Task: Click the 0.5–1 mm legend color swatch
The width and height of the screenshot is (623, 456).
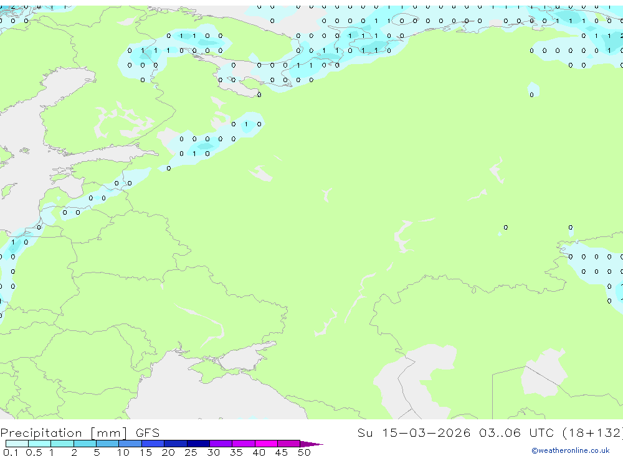Action: click(40, 444)
